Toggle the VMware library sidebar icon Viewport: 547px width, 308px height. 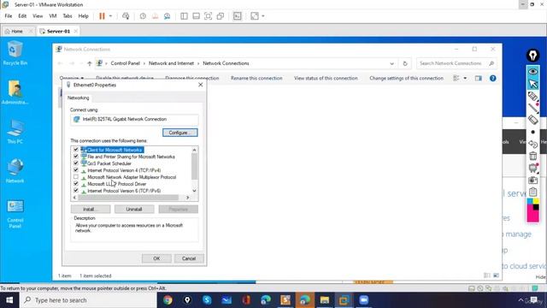click(x=184, y=16)
